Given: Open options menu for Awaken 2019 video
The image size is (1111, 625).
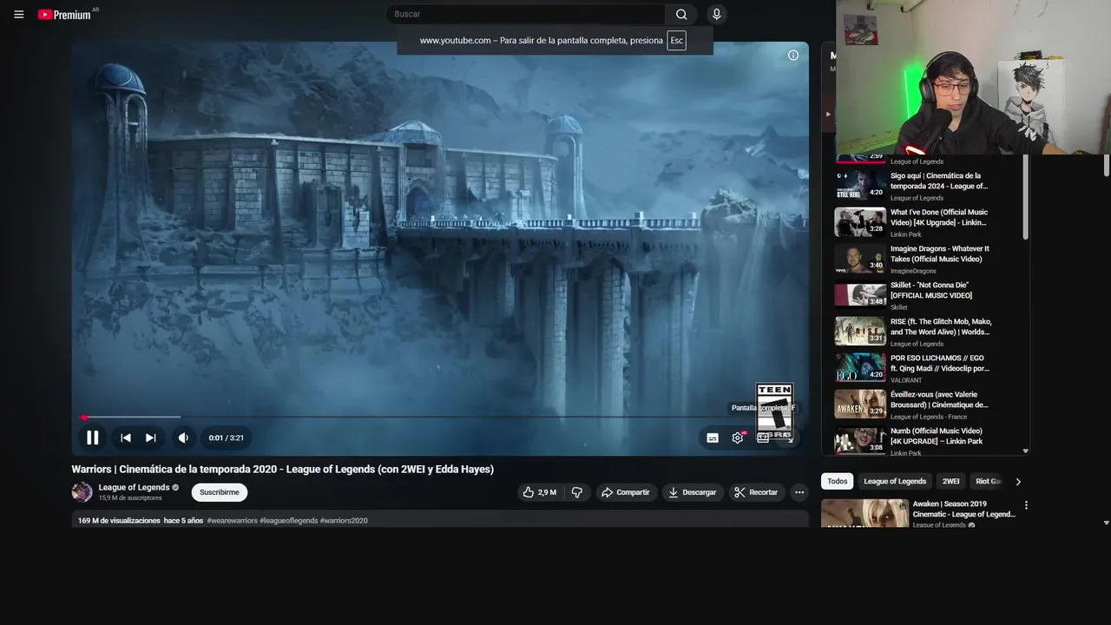Looking at the screenshot, I should pyautogui.click(x=1026, y=505).
